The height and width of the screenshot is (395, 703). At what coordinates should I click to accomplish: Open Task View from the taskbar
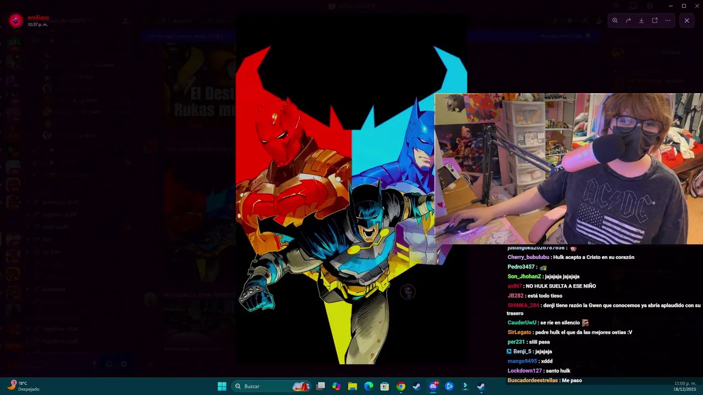(321, 386)
